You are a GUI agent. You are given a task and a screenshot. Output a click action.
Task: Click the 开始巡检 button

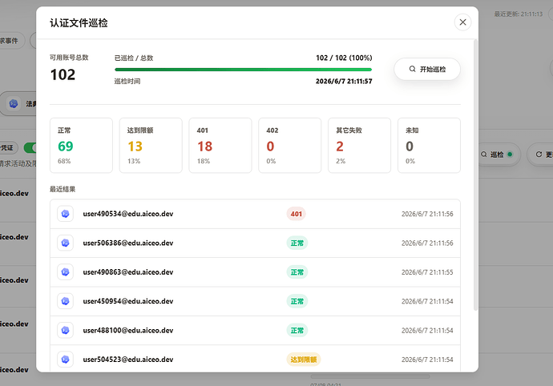[x=427, y=69]
